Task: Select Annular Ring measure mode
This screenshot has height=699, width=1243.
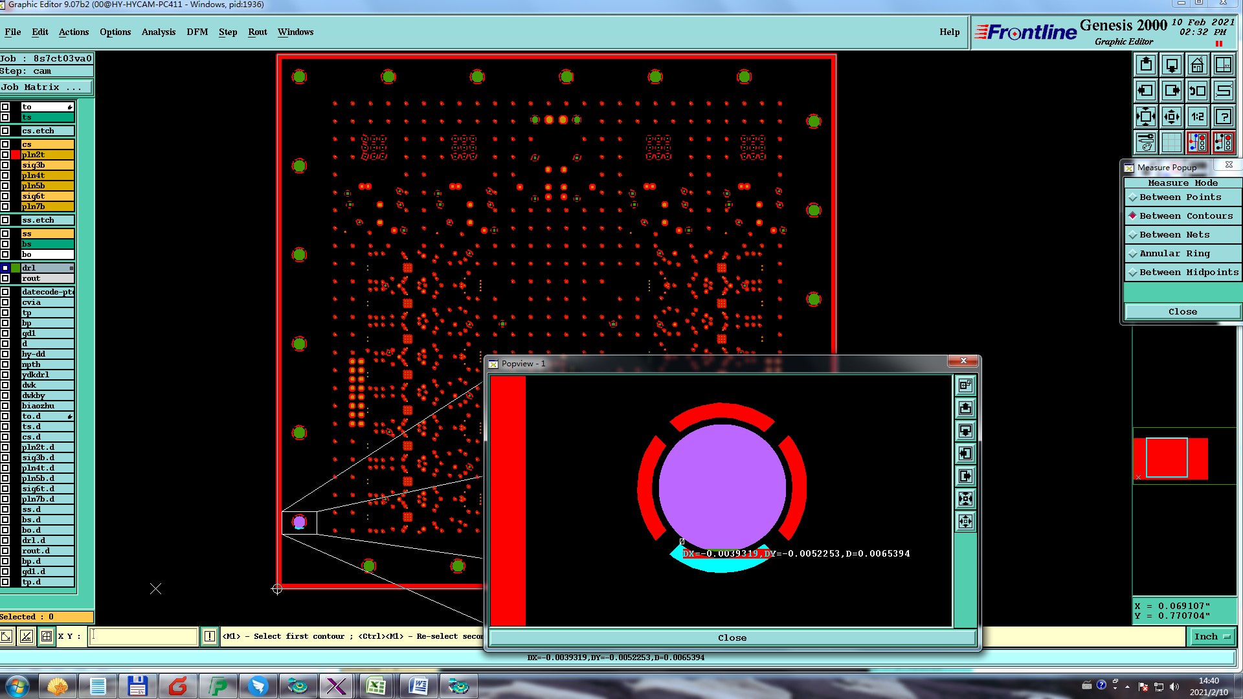Action: click(1174, 254)
